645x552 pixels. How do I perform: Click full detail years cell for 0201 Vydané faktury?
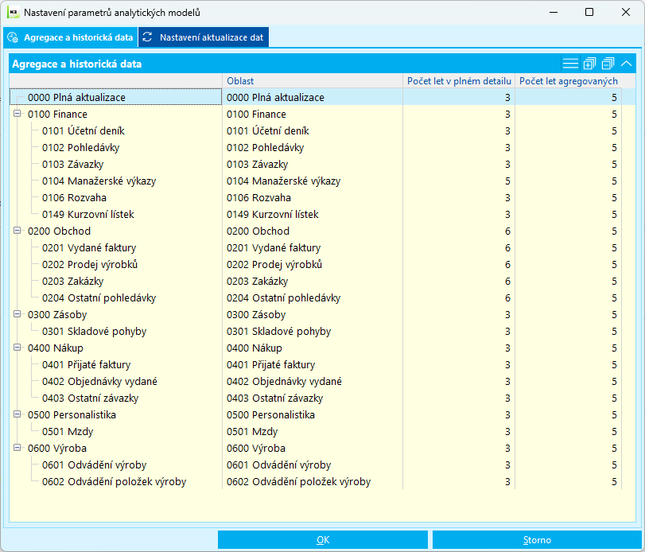[x=459, y=247]
